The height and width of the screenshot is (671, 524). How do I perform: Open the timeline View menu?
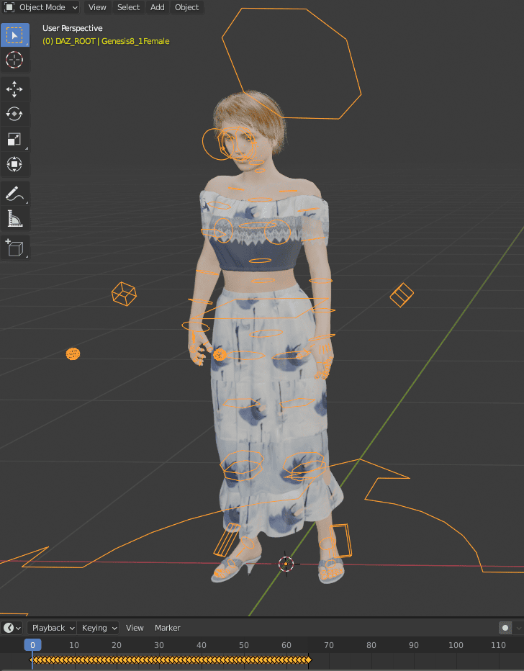tap(135, 628)
